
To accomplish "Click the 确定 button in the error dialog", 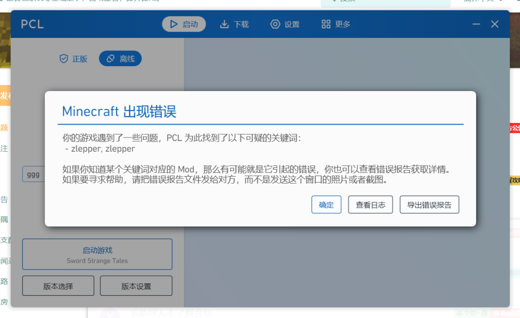I will [326, 205].
